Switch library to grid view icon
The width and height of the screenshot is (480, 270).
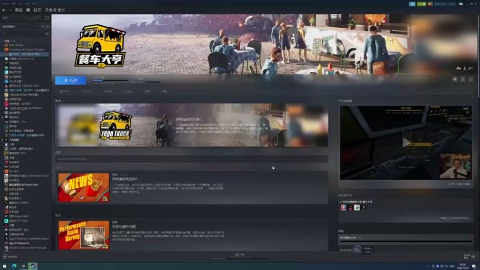point(47,18)
